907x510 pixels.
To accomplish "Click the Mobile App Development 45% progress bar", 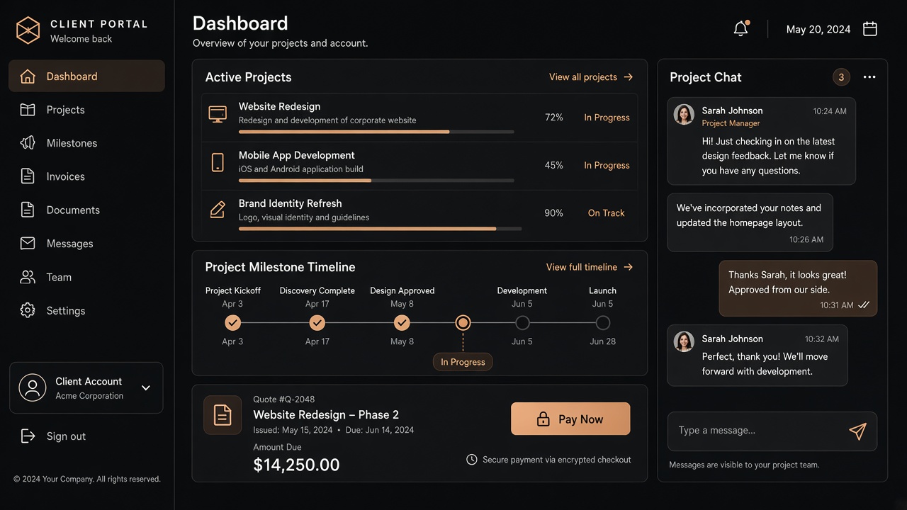I will 376,181.
